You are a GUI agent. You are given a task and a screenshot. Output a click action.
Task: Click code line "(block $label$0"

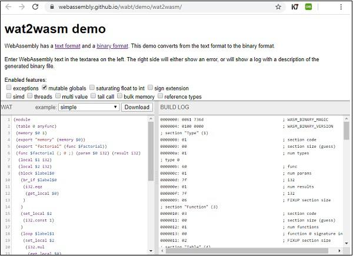36,174
